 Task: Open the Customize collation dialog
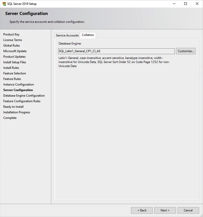click(186, 51)
